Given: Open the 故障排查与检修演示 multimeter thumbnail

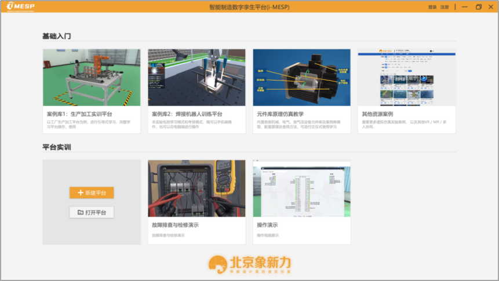Looking at the screenshot, I should click(x=196, y=188).
